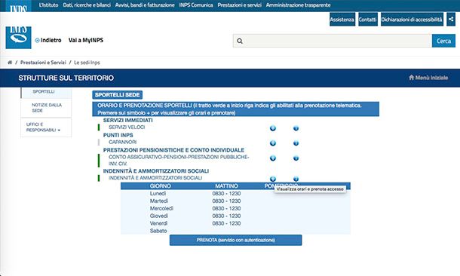Click the Menù iniziale link
Image resolution: width=460 pixels, height=276 pixels.
click(428, 78)
